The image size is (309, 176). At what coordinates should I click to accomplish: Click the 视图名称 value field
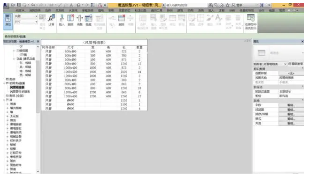(291, 78)
